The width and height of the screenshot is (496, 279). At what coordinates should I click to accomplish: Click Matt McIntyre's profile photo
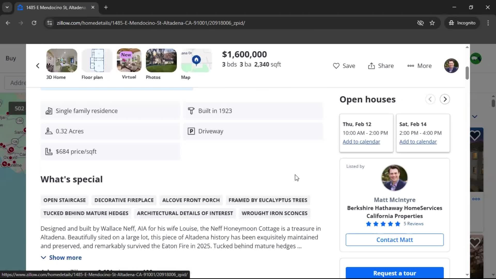coord(394,177)
